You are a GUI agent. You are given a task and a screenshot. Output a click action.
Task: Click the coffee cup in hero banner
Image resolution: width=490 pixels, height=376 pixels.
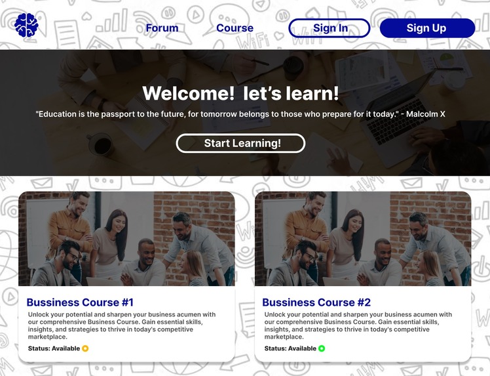101,144
